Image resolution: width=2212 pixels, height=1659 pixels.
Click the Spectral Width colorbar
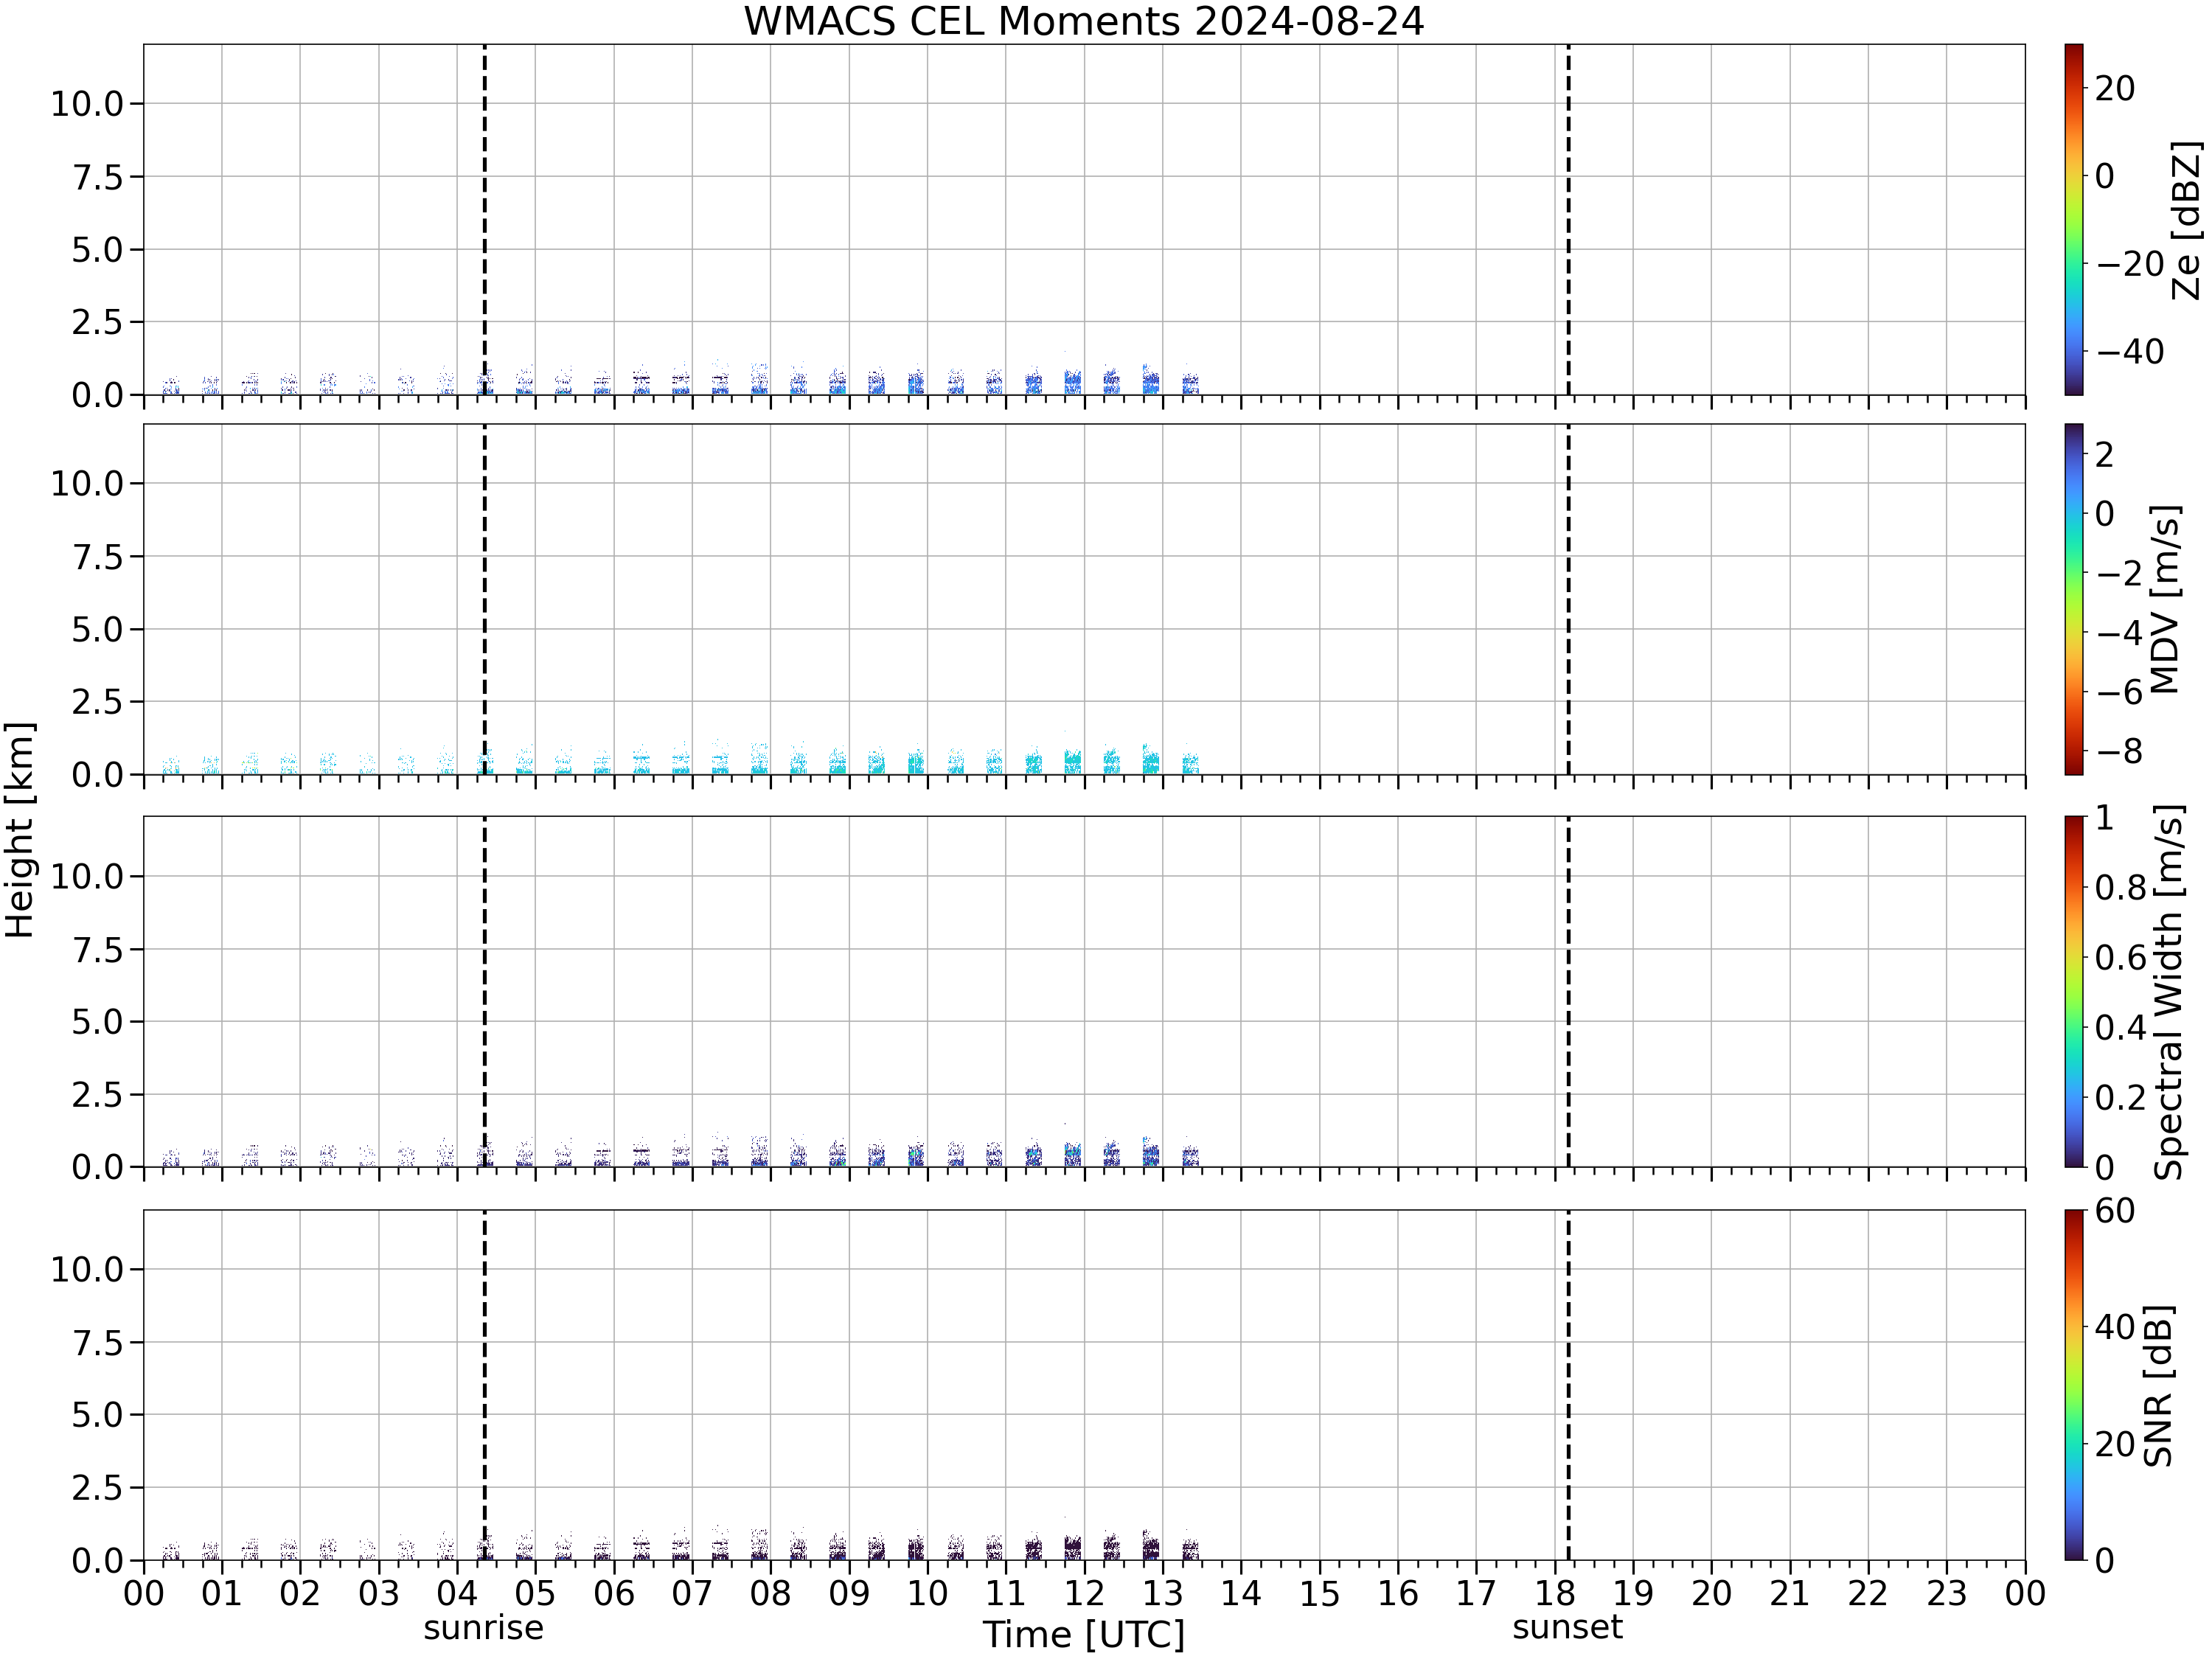(x=2074, y=991)
